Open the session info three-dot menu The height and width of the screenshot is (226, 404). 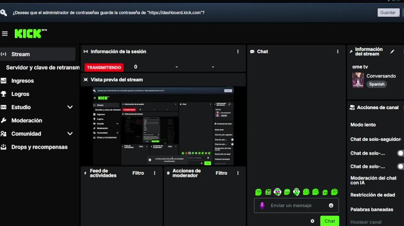coord(238,51)
